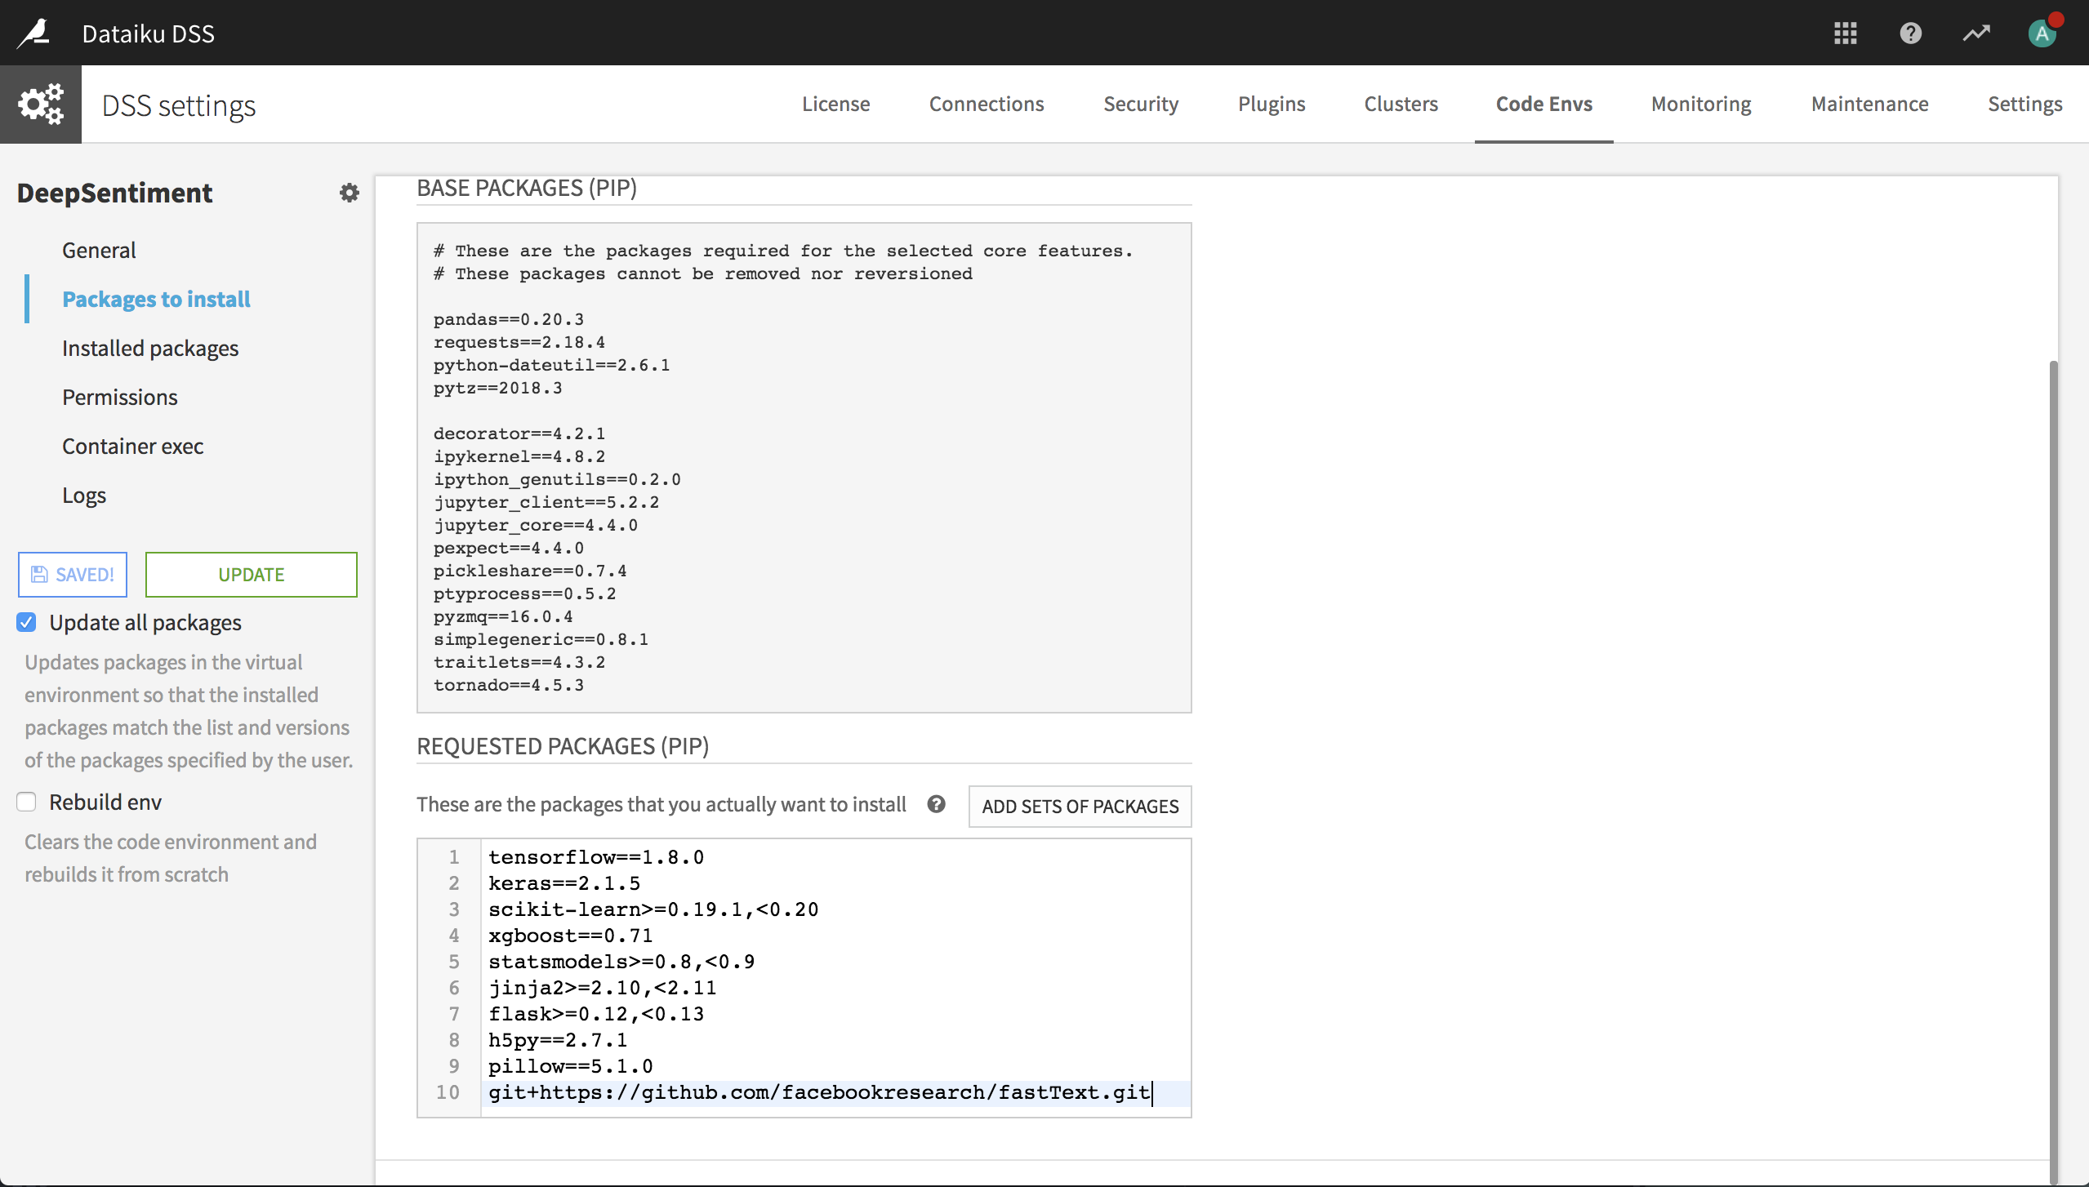The width and height of the screenshot is (2089, 1187).
Task: Click the green UPDATE button
Action: (x=252, y=575)
